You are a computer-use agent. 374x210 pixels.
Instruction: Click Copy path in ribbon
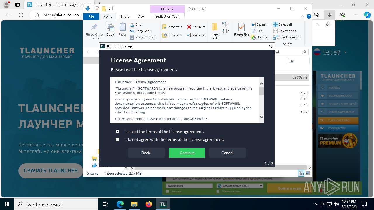[x=140, y=31]
